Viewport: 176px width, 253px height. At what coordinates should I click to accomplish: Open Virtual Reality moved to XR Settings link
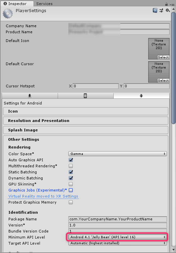point(43,196)
